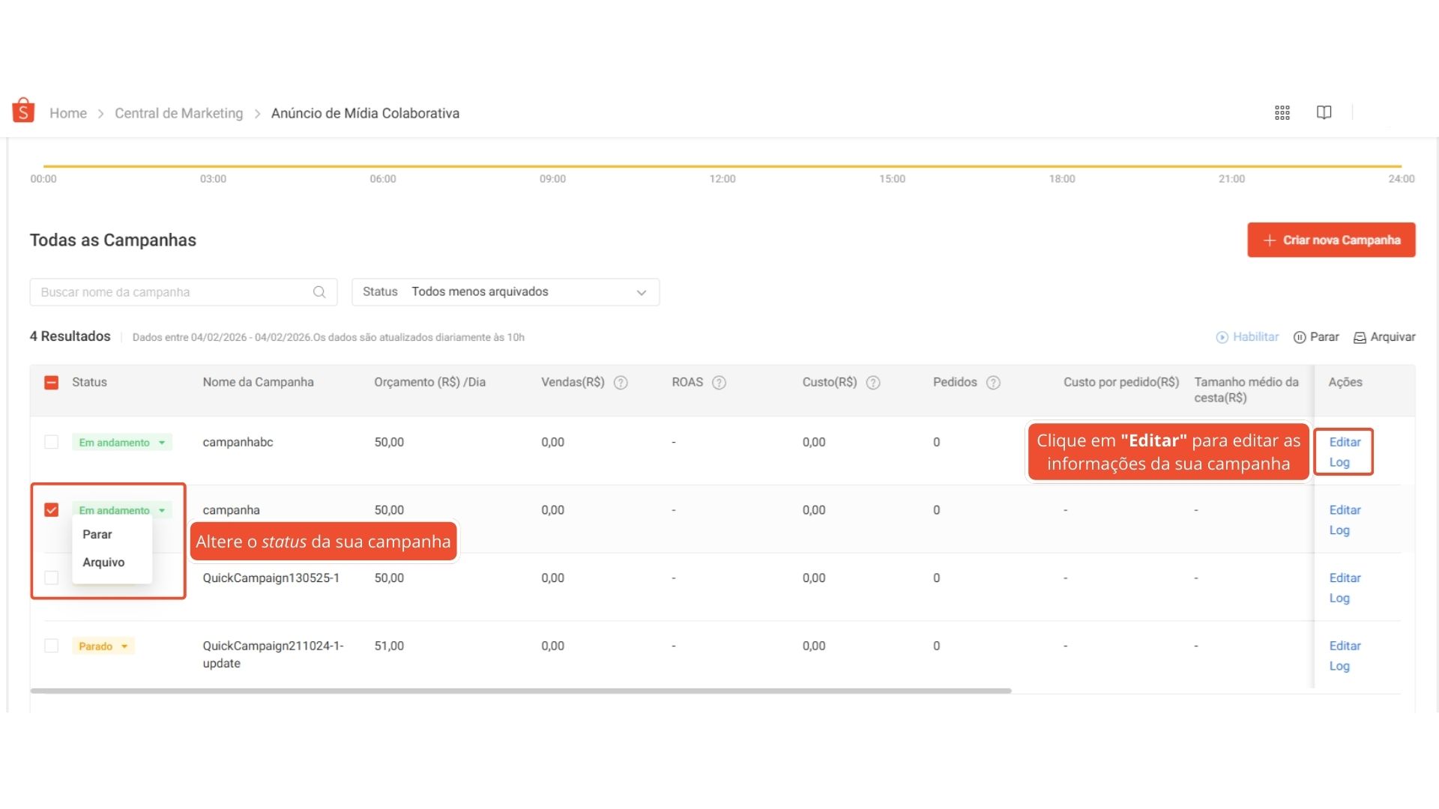
Task: Open the apps grid icon
Action: click(1282, 113)
